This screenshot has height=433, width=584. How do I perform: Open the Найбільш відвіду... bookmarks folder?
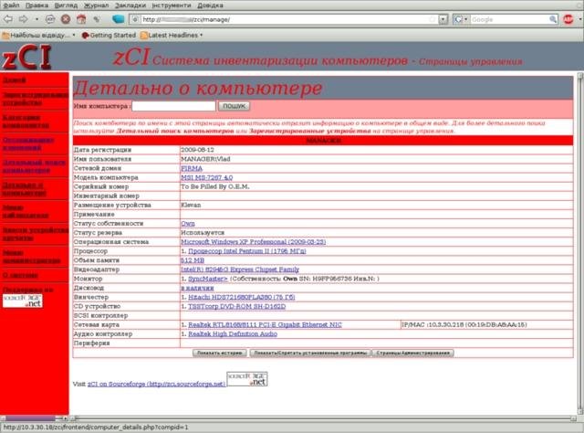tap(38, 35)
